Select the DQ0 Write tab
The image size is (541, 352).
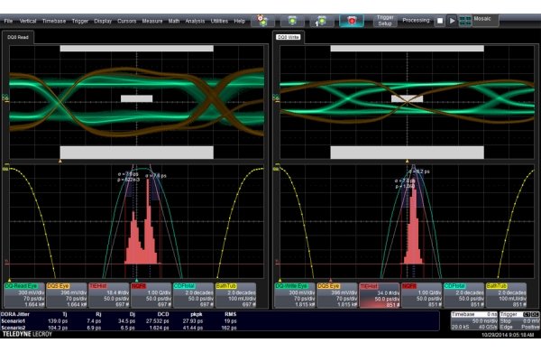[289, 37]
